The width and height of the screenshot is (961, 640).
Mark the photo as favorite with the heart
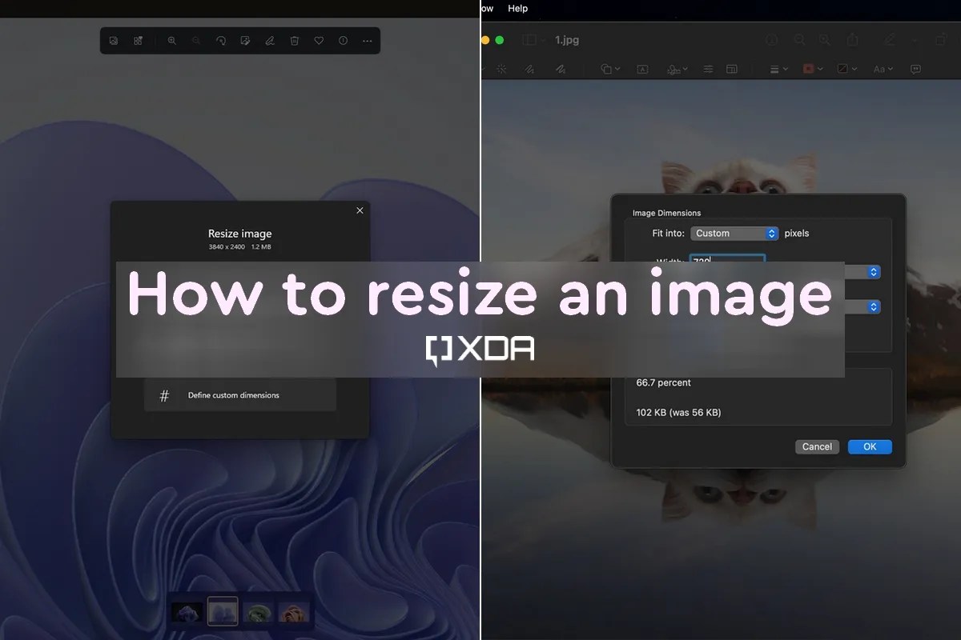[x=319, y=41]
